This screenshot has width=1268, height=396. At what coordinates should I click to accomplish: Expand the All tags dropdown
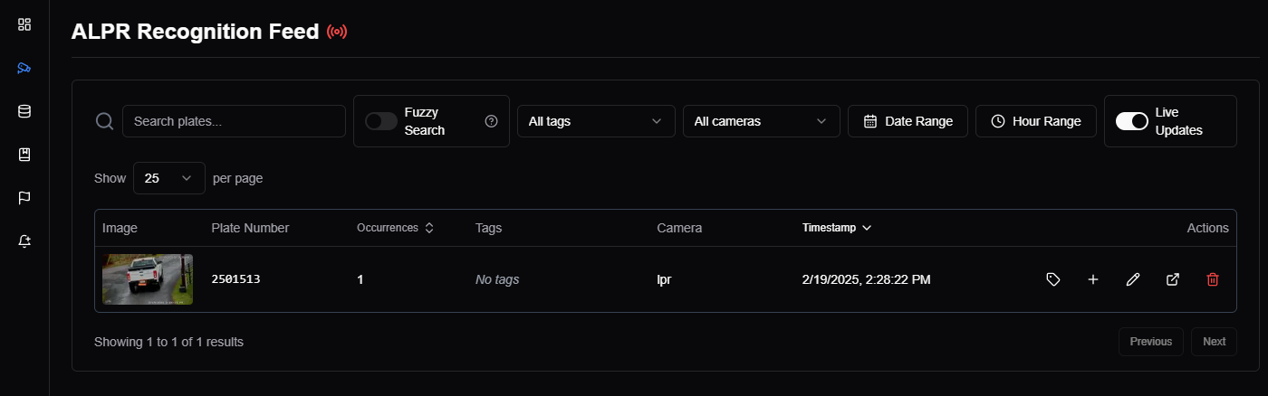[x=596, y=121]
